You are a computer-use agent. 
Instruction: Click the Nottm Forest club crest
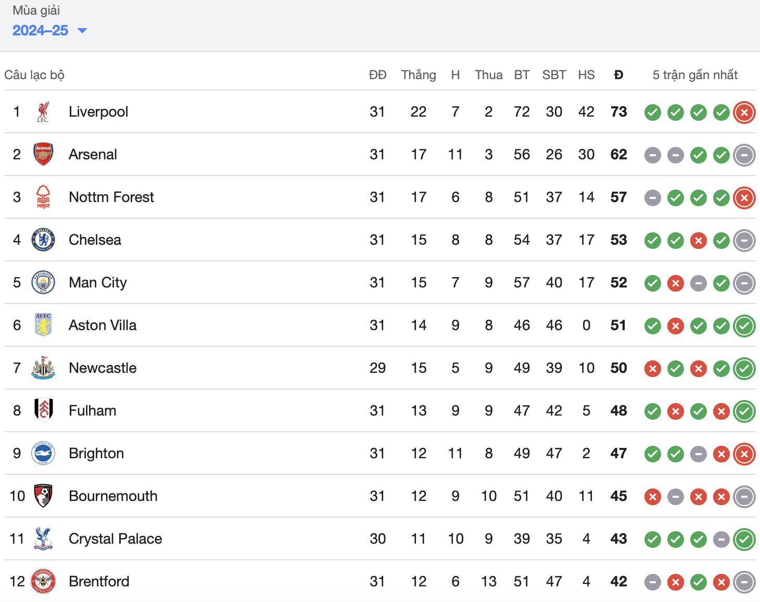43,197
